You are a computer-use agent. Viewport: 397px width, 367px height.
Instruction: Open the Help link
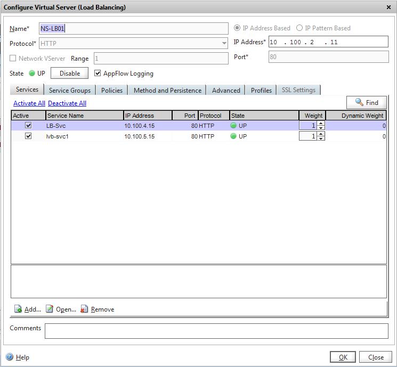click(x=22, y=357)
